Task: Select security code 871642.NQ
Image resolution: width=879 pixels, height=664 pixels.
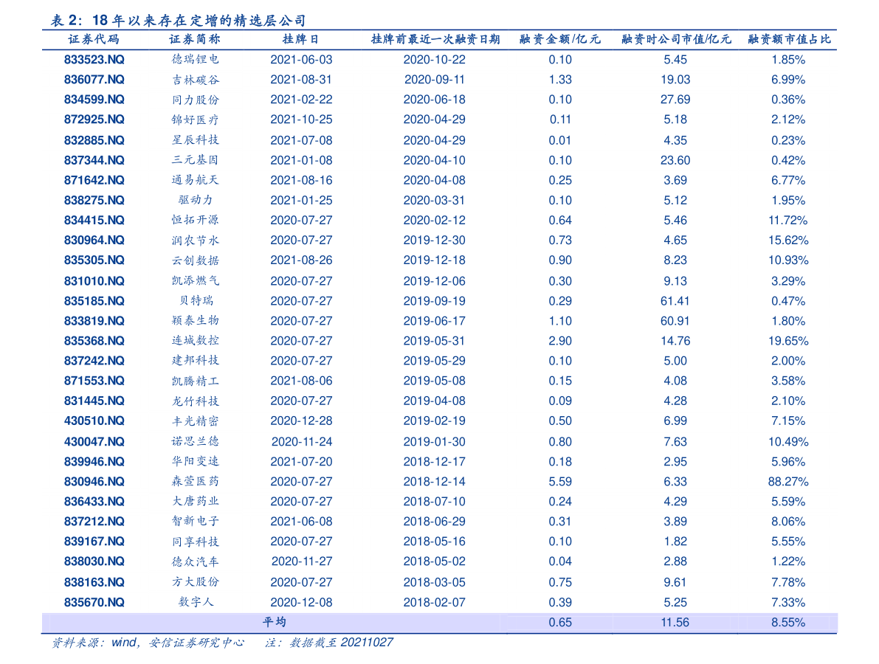Action: click(94, 181)
